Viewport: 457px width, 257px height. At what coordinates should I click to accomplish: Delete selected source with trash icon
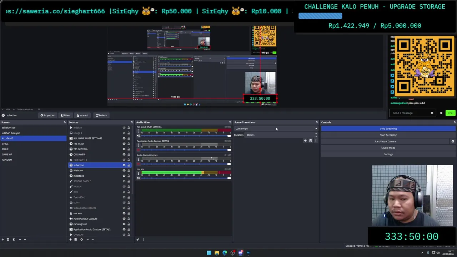75,240
